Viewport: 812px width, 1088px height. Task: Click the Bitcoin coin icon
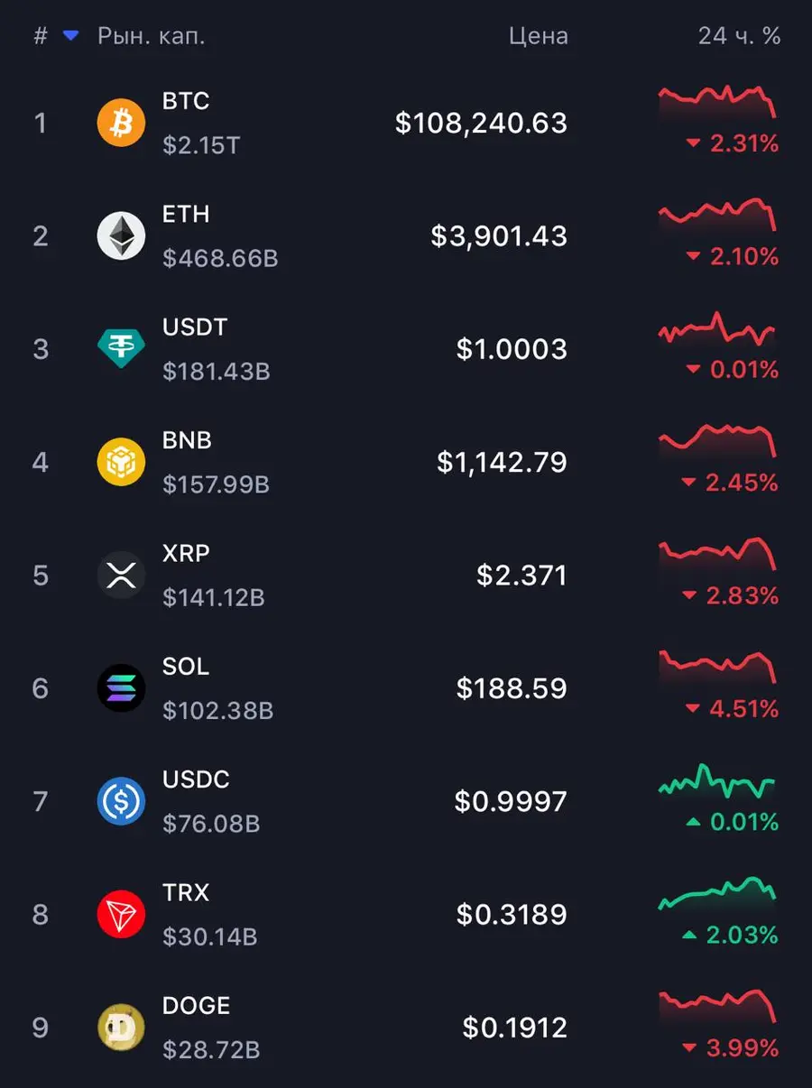coord(121,123)
